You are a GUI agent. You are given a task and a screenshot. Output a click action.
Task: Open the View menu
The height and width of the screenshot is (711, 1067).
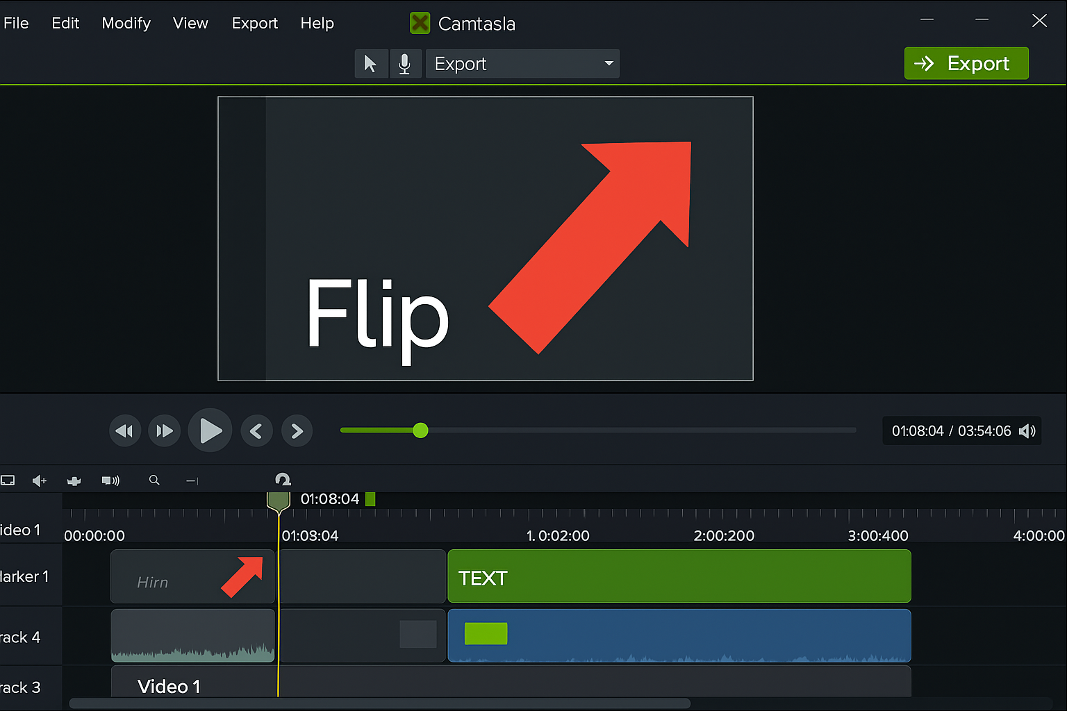click(190, 23)
